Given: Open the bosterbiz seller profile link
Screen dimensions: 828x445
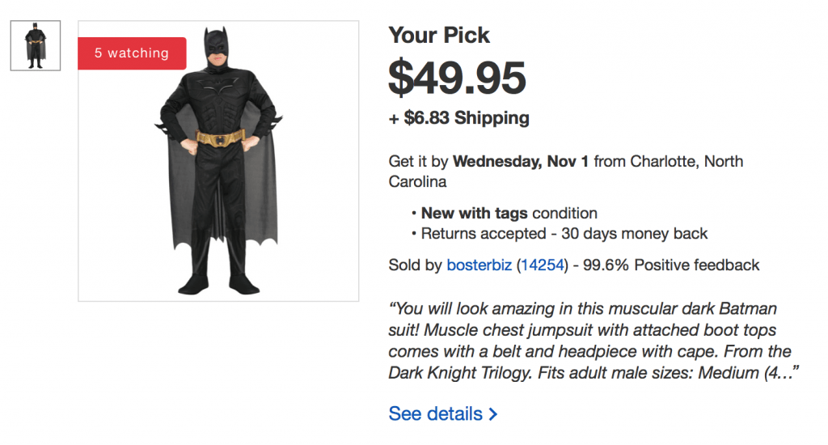Looking at the screenshot, I should pos(479,265).
